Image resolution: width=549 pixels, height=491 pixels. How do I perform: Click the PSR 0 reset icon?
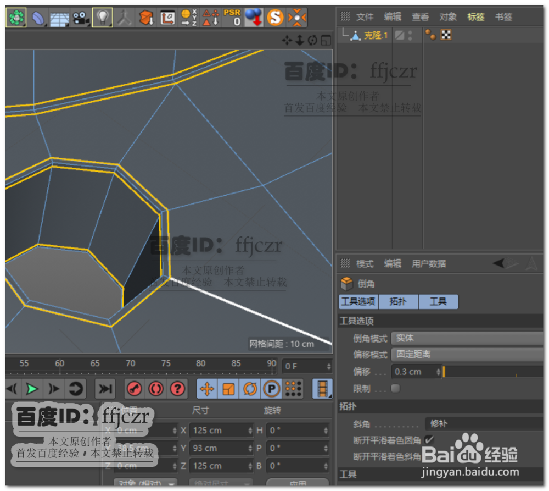pos(232,18)
